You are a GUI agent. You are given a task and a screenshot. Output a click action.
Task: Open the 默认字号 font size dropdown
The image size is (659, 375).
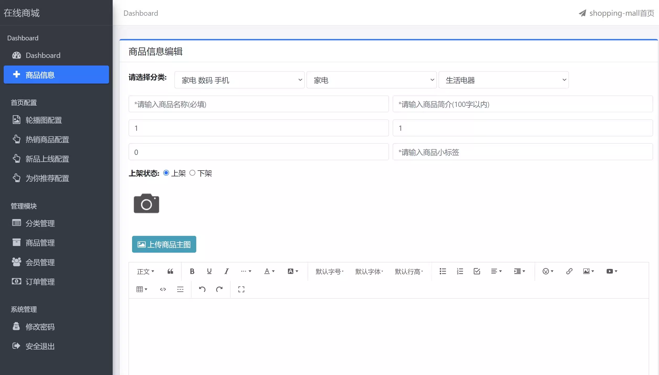point(329,271)
